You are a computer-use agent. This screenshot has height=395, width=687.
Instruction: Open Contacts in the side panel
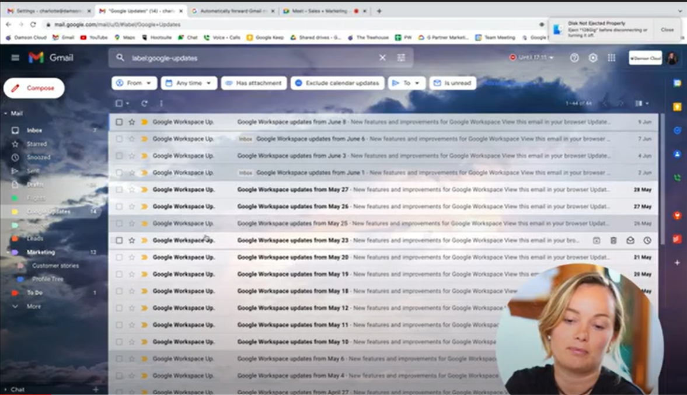[677, 154]
